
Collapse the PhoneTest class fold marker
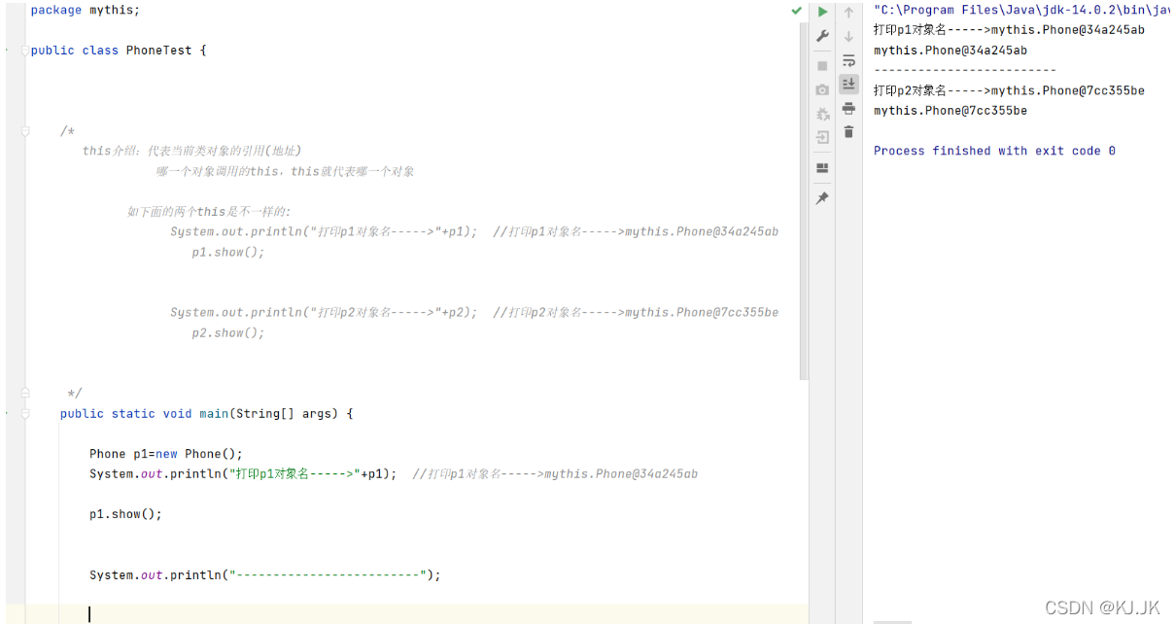[25, 51]
